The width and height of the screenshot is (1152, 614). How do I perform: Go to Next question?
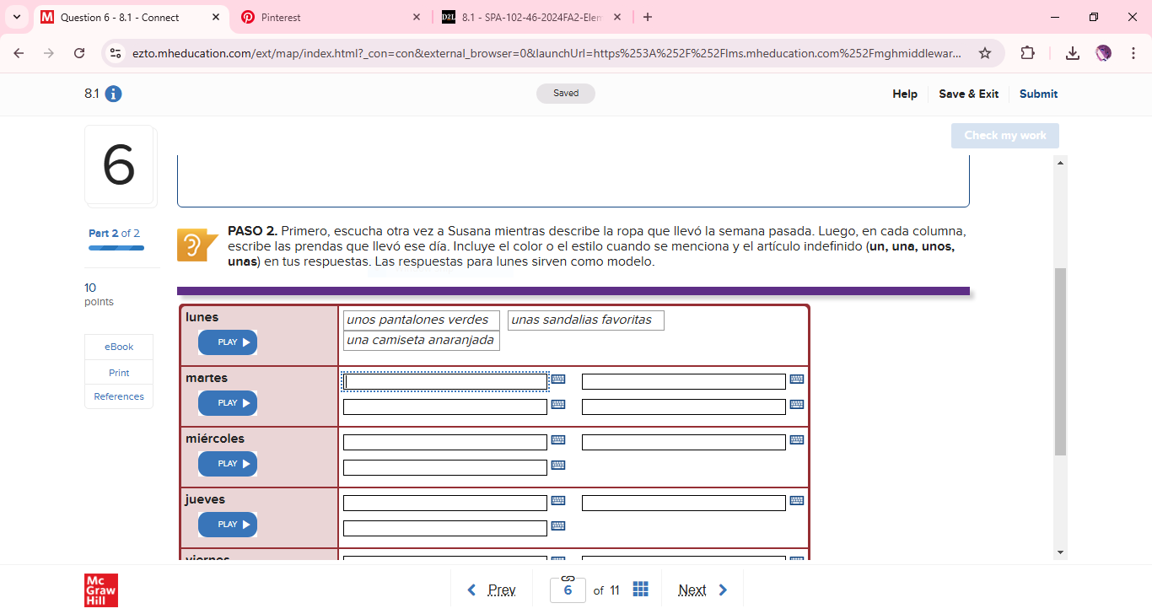coord(703,590)
